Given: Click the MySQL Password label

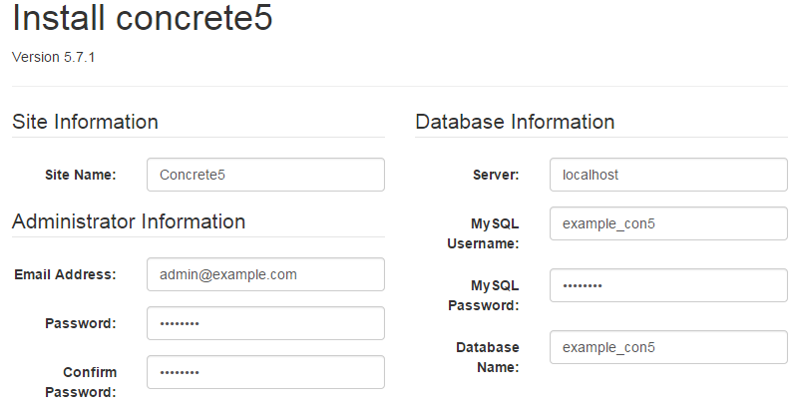Looking at the screenshot, I should (x=484, y=295).
